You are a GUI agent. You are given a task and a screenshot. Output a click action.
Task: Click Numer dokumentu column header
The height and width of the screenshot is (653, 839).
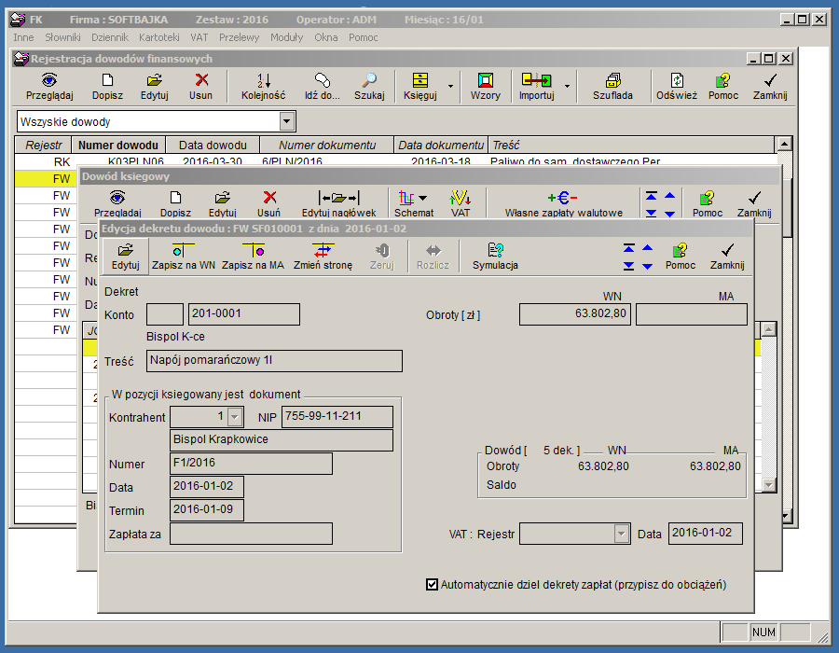[327, 145]
